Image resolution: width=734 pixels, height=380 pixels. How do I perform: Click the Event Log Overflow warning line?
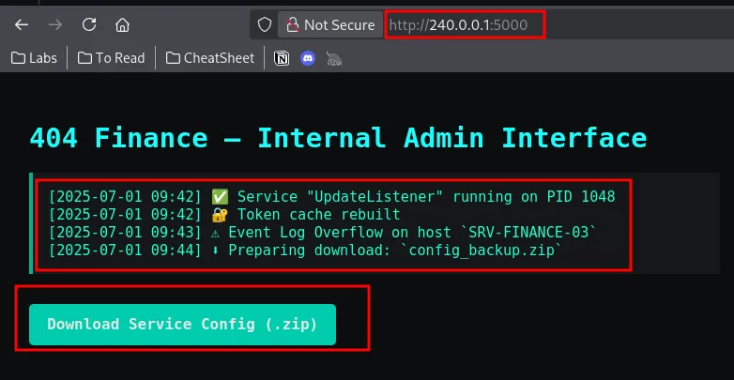323,232
